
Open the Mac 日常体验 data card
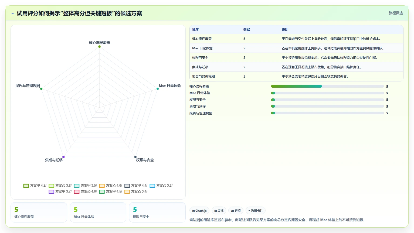[98, 213]
